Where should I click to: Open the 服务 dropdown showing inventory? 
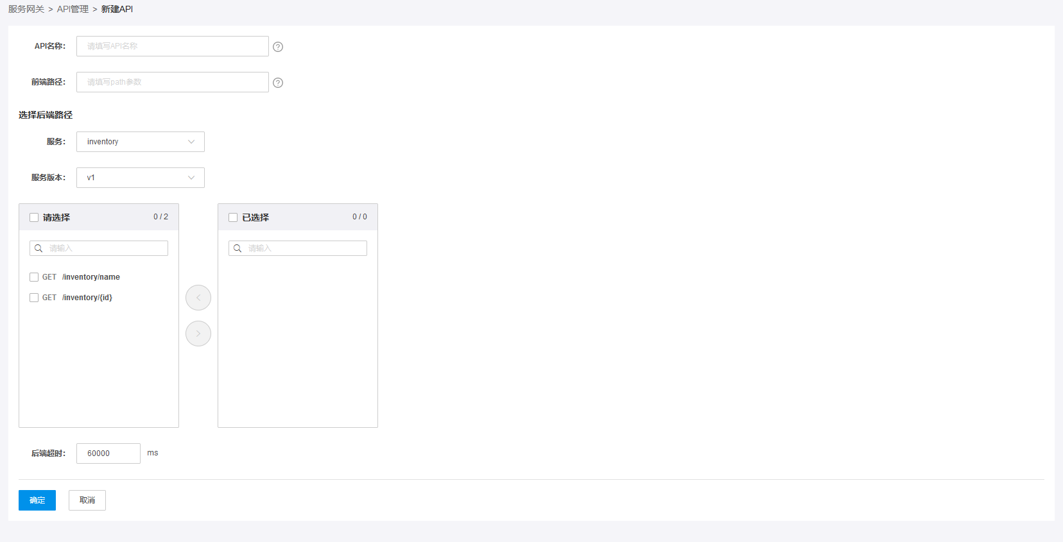(x=135, y=142)
